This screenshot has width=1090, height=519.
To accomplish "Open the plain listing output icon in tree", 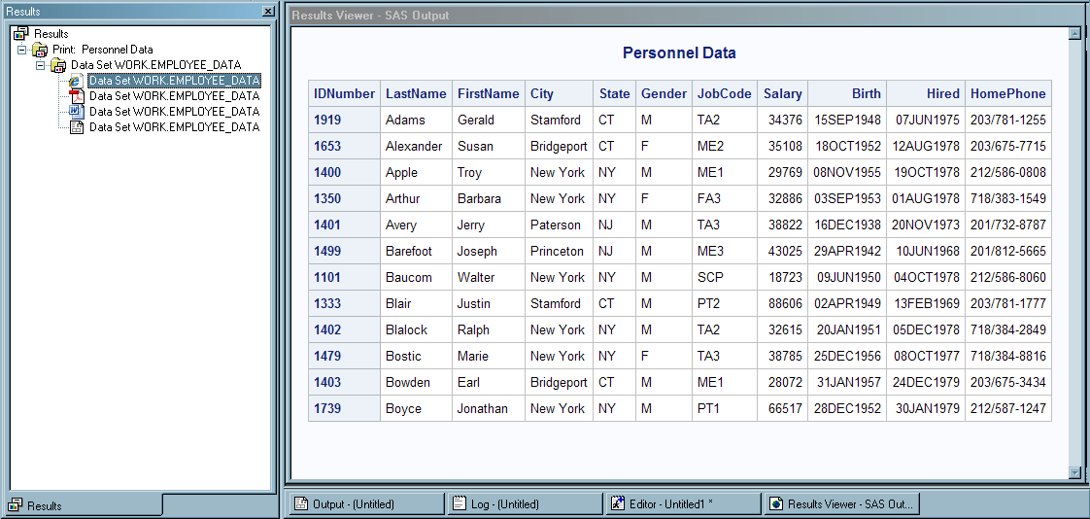I will (x=77, y=126).
